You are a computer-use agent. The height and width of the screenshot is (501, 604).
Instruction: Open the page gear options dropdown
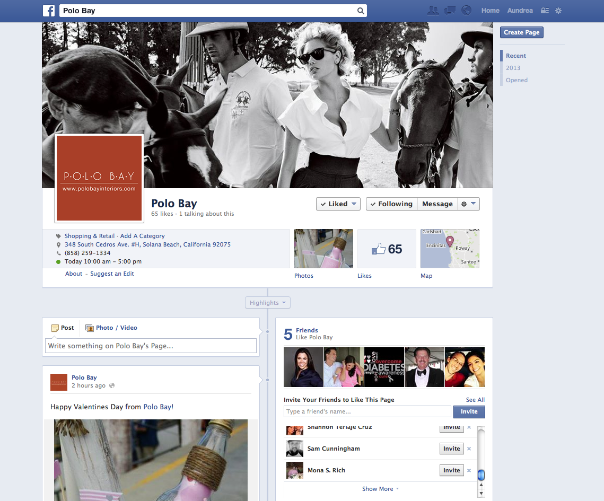click(x=468, y=204)
